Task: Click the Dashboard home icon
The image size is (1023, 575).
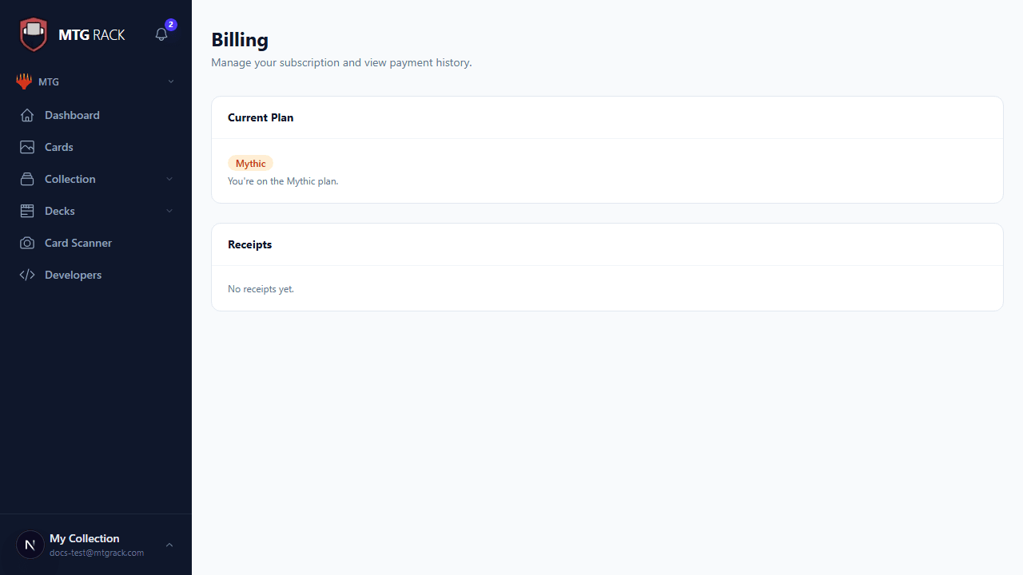Action: tap(27, 115)
